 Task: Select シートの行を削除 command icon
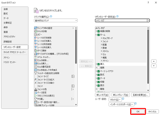coord(36,38)
